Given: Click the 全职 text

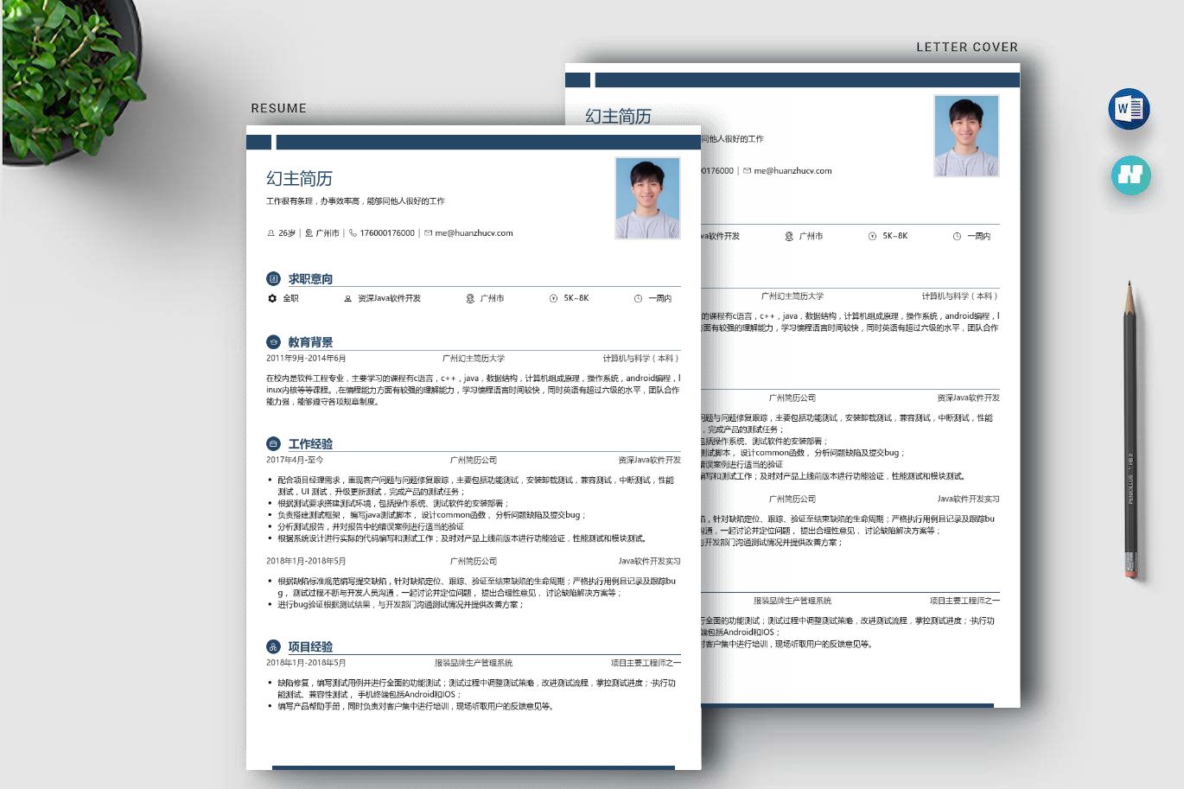Looking at the screenshot, I should pos(290,299).
